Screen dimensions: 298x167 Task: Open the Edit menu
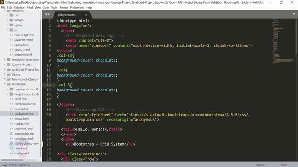[x=9, y=8]
